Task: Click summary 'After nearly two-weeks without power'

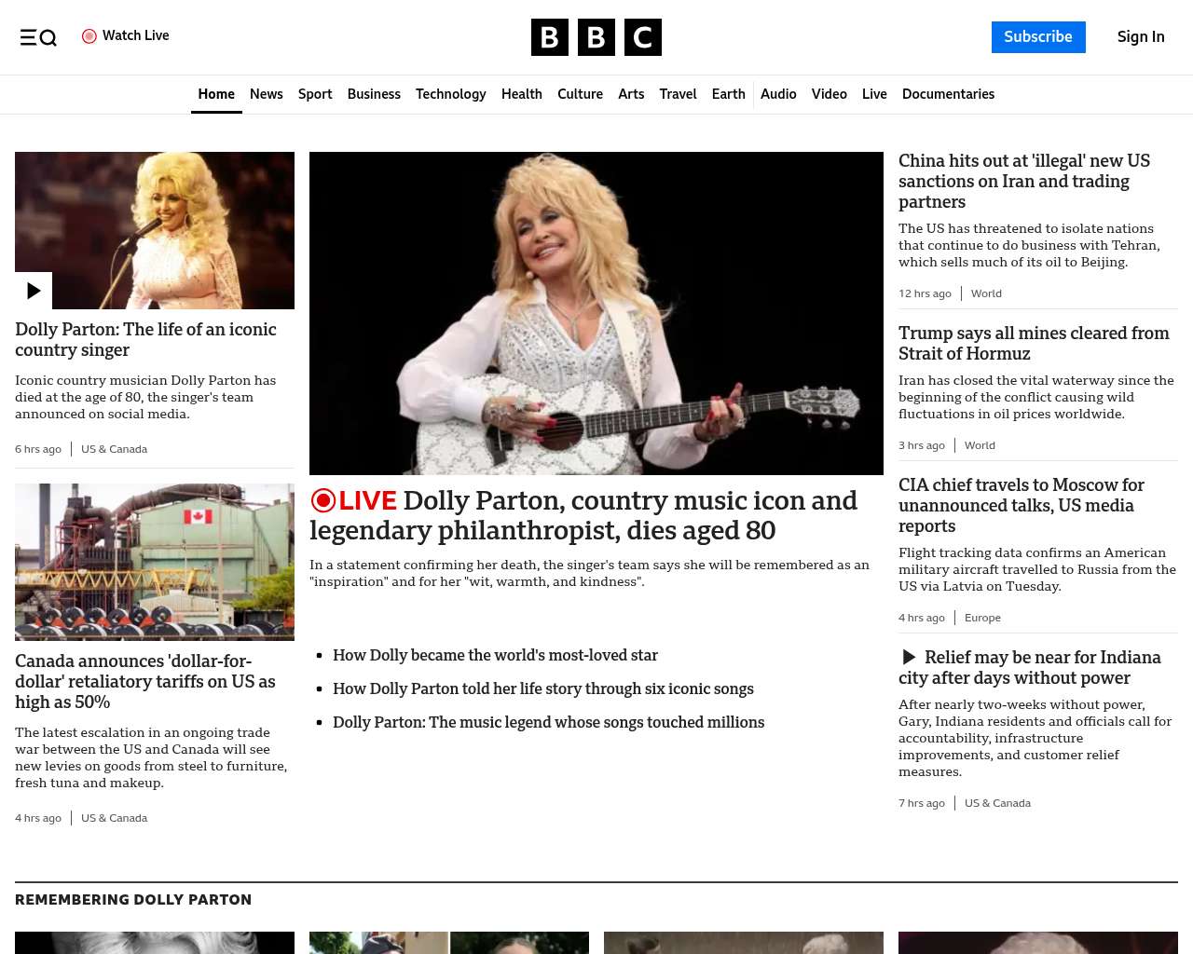Action: click(x=1035, y=738)
